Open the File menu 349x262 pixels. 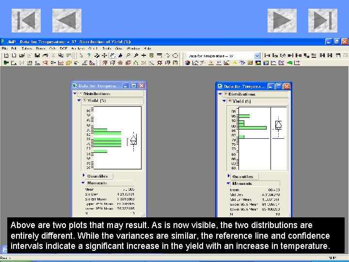[x=4, y=49]
